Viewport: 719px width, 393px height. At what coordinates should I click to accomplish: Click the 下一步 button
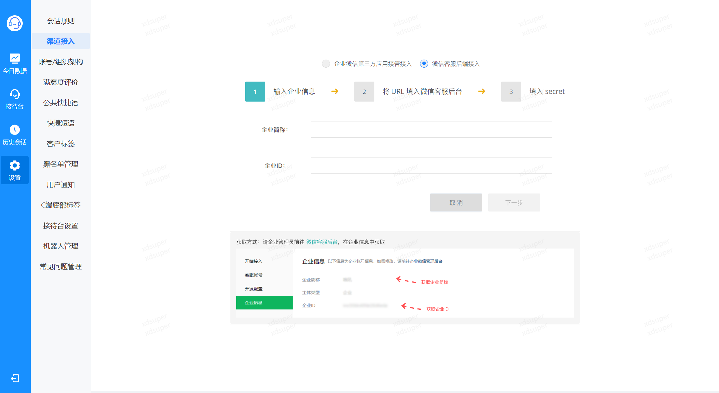click(x=514, y=202)
